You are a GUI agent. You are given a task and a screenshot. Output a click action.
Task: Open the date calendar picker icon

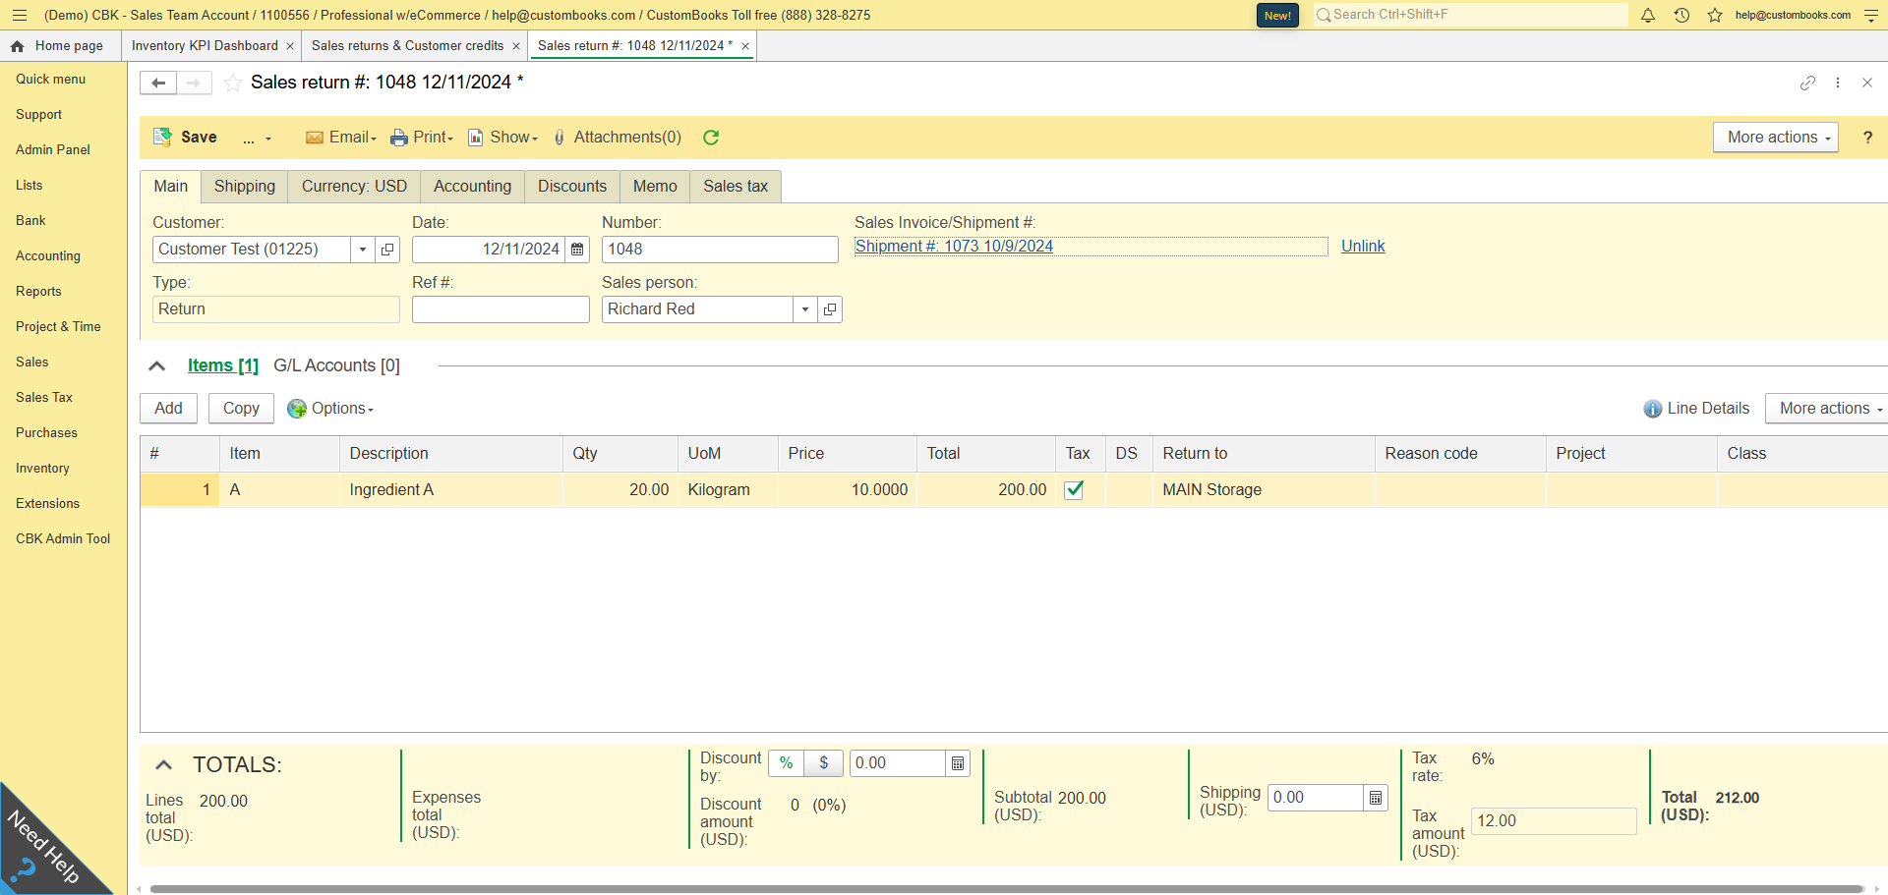point(577,250)
